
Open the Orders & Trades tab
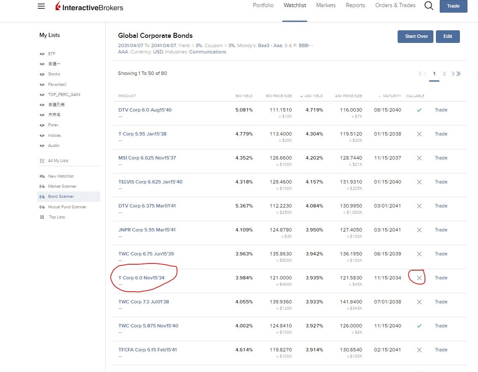(x=395, y=5)
